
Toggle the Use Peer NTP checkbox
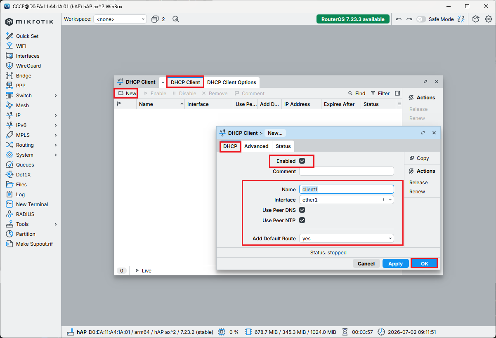(302, 220)
